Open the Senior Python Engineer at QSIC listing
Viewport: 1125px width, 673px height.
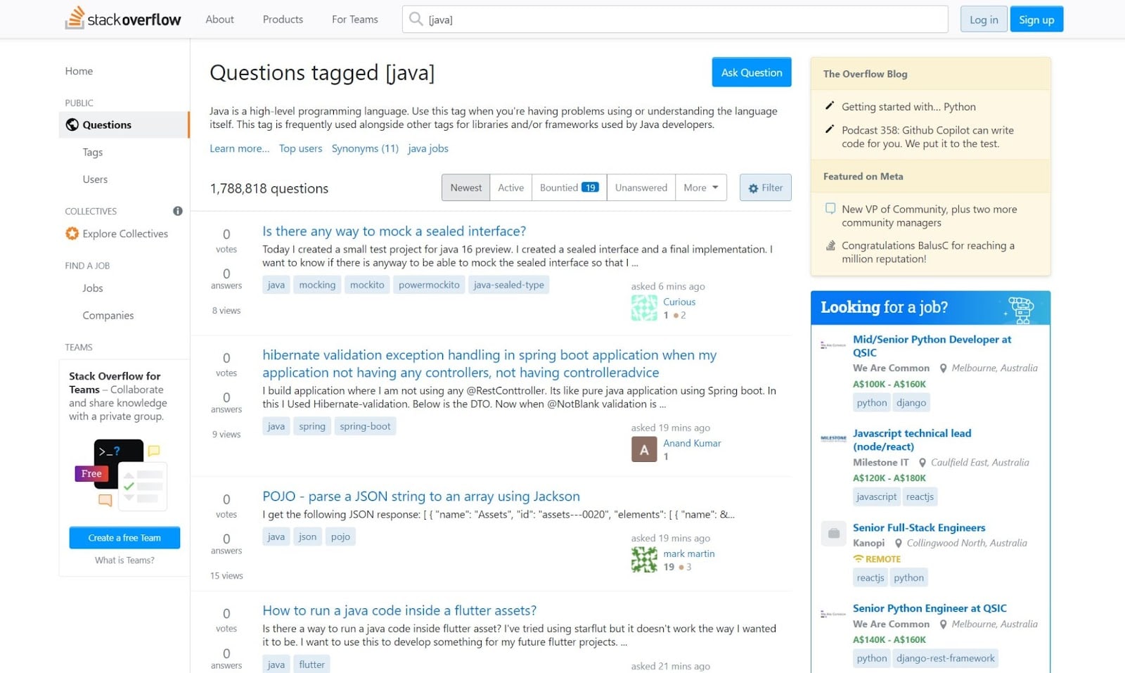[x=930, y=608]
